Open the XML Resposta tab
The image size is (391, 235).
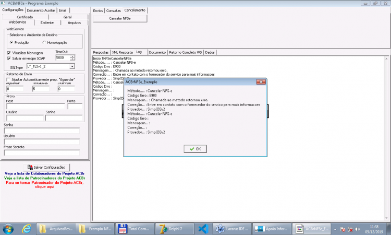point(123,52)
